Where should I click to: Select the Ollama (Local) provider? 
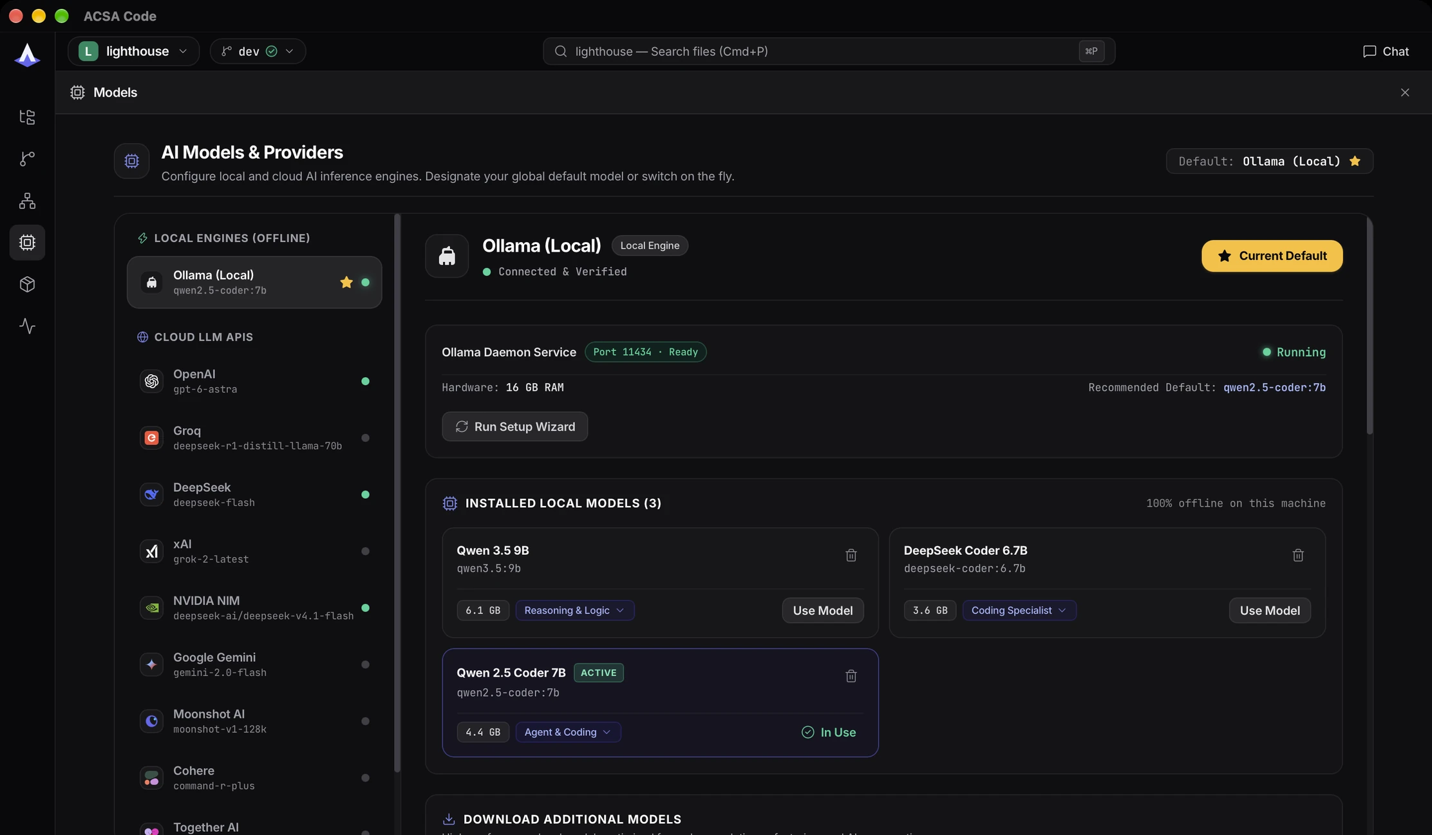pyautogui.click(x=254, y=282)
